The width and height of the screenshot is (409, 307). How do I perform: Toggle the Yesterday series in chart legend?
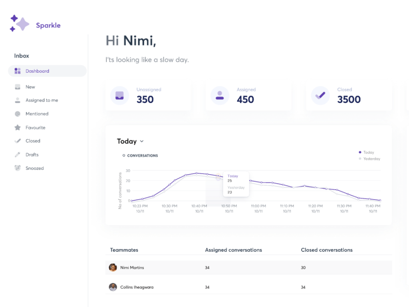[369, 159]
